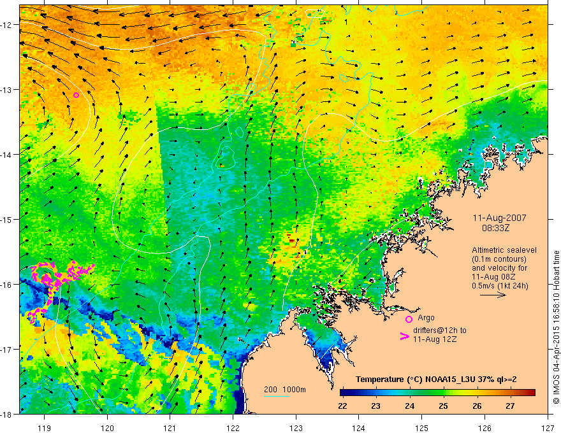Click the 'and velocity for' text
The image size is (561, 433).
(x=499, y=268)
